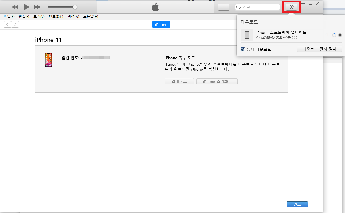Click the play button in iTunes
Screen dimensions: 345x213
point(26,7)
